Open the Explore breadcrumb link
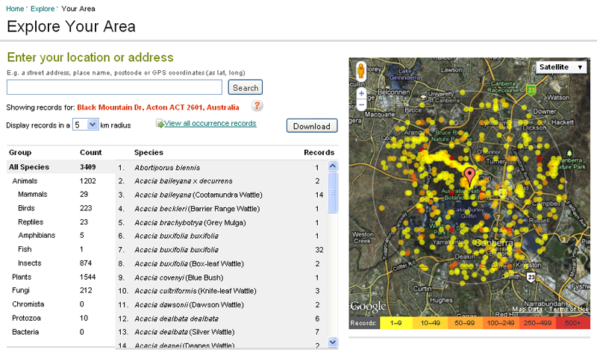This screenshot has height=355, width=597. point(43,9)
